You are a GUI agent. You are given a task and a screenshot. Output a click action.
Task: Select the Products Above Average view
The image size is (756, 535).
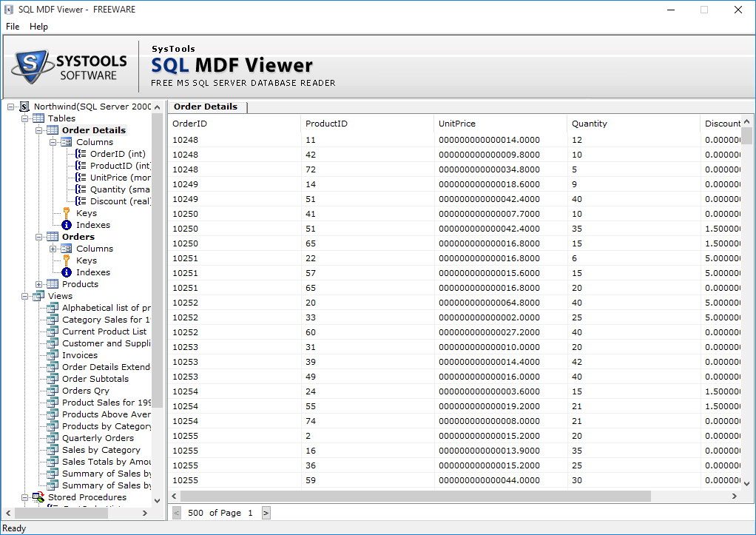[106, 414]
